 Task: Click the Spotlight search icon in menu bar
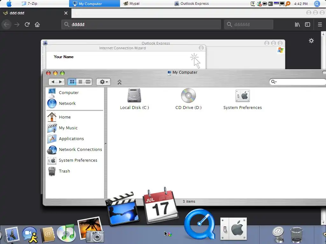point(317,3)
